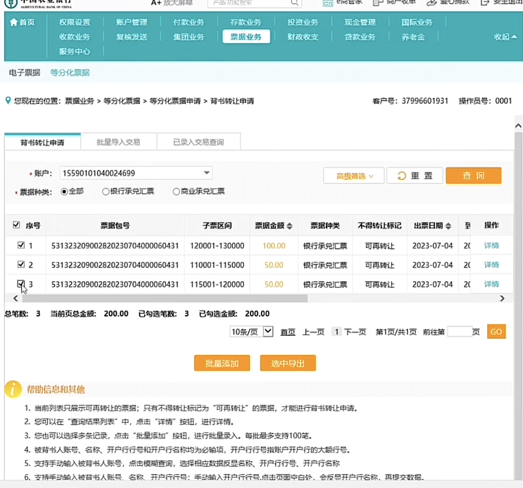Screen dimensions: 523x488
Task: Open the 权限设置 menu
Action: (75, 23)
